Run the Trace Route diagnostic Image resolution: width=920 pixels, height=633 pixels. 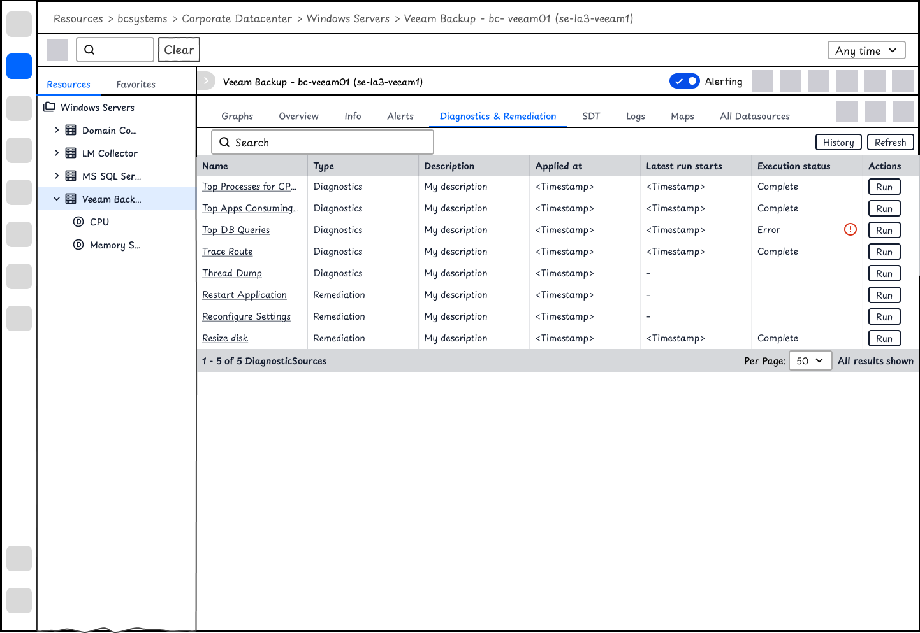coord(884,252)
